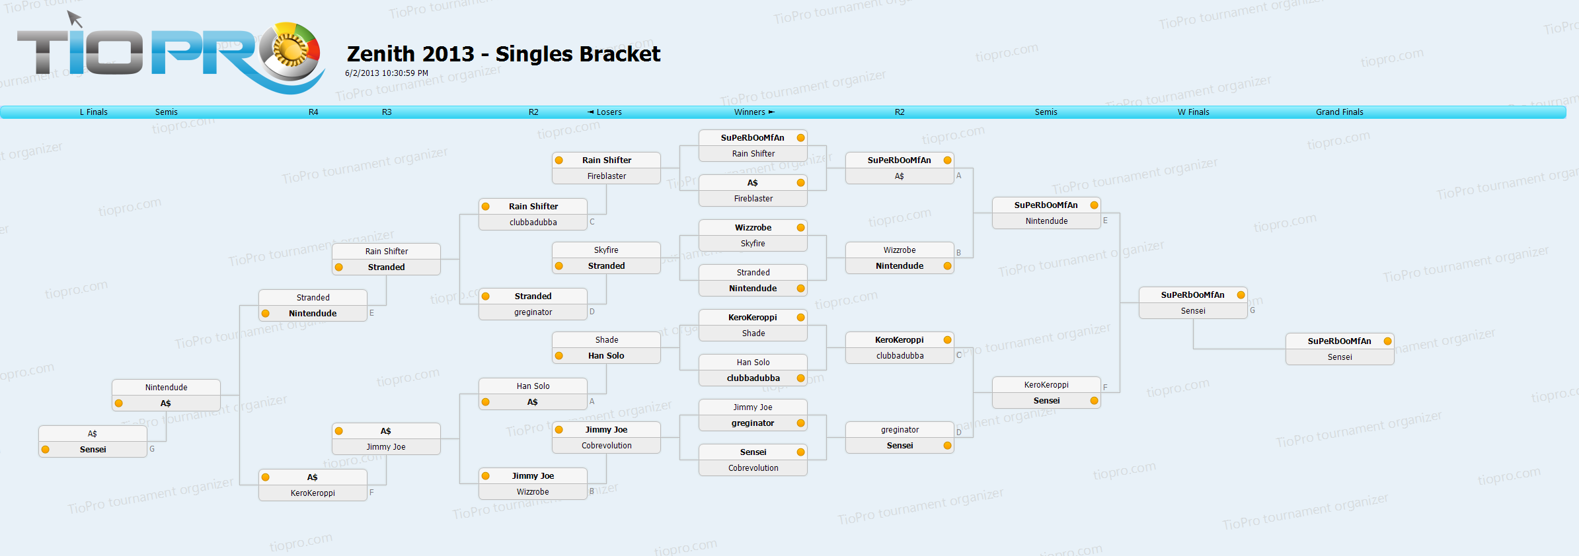Click the Winners direction label
Screen dimensions: 1579x556
coord(753,112)
